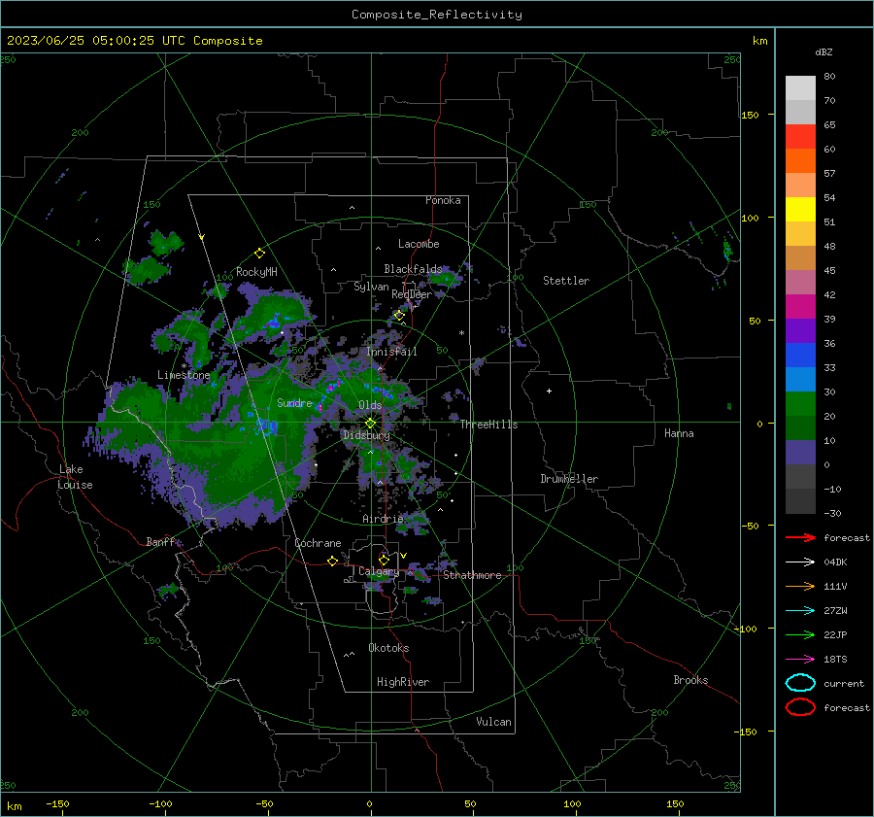Click the Lacombe city label
The image size is (874, 817).
tap(419, 244)
